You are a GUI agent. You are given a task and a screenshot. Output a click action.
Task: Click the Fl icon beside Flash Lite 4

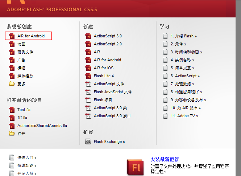point(88,76)
